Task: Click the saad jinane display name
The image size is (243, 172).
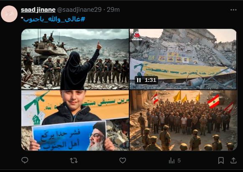Action: point(38,10)
